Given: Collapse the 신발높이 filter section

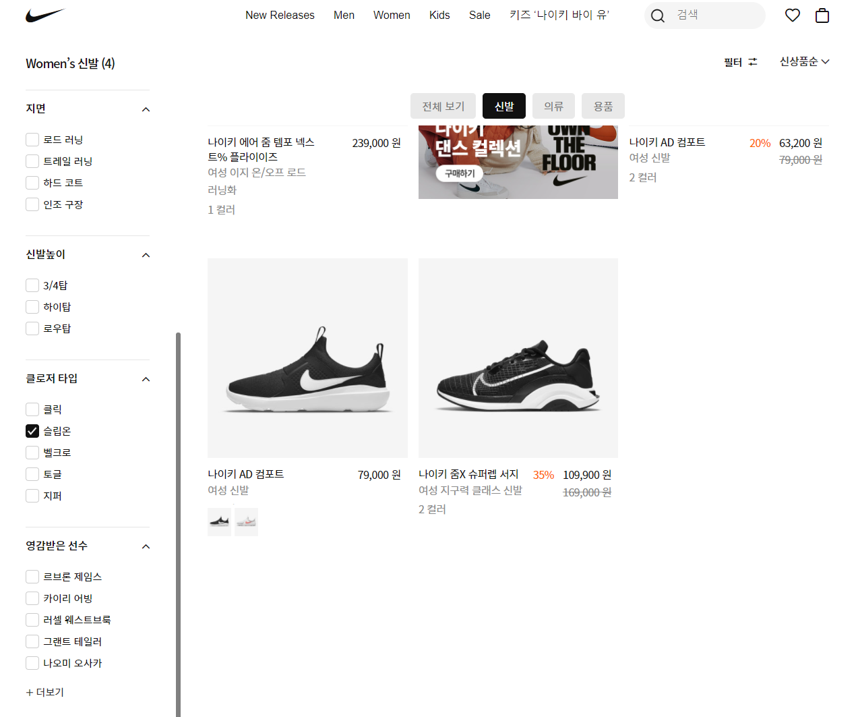Looking at the screenshot, I should [x=146, y=255].
